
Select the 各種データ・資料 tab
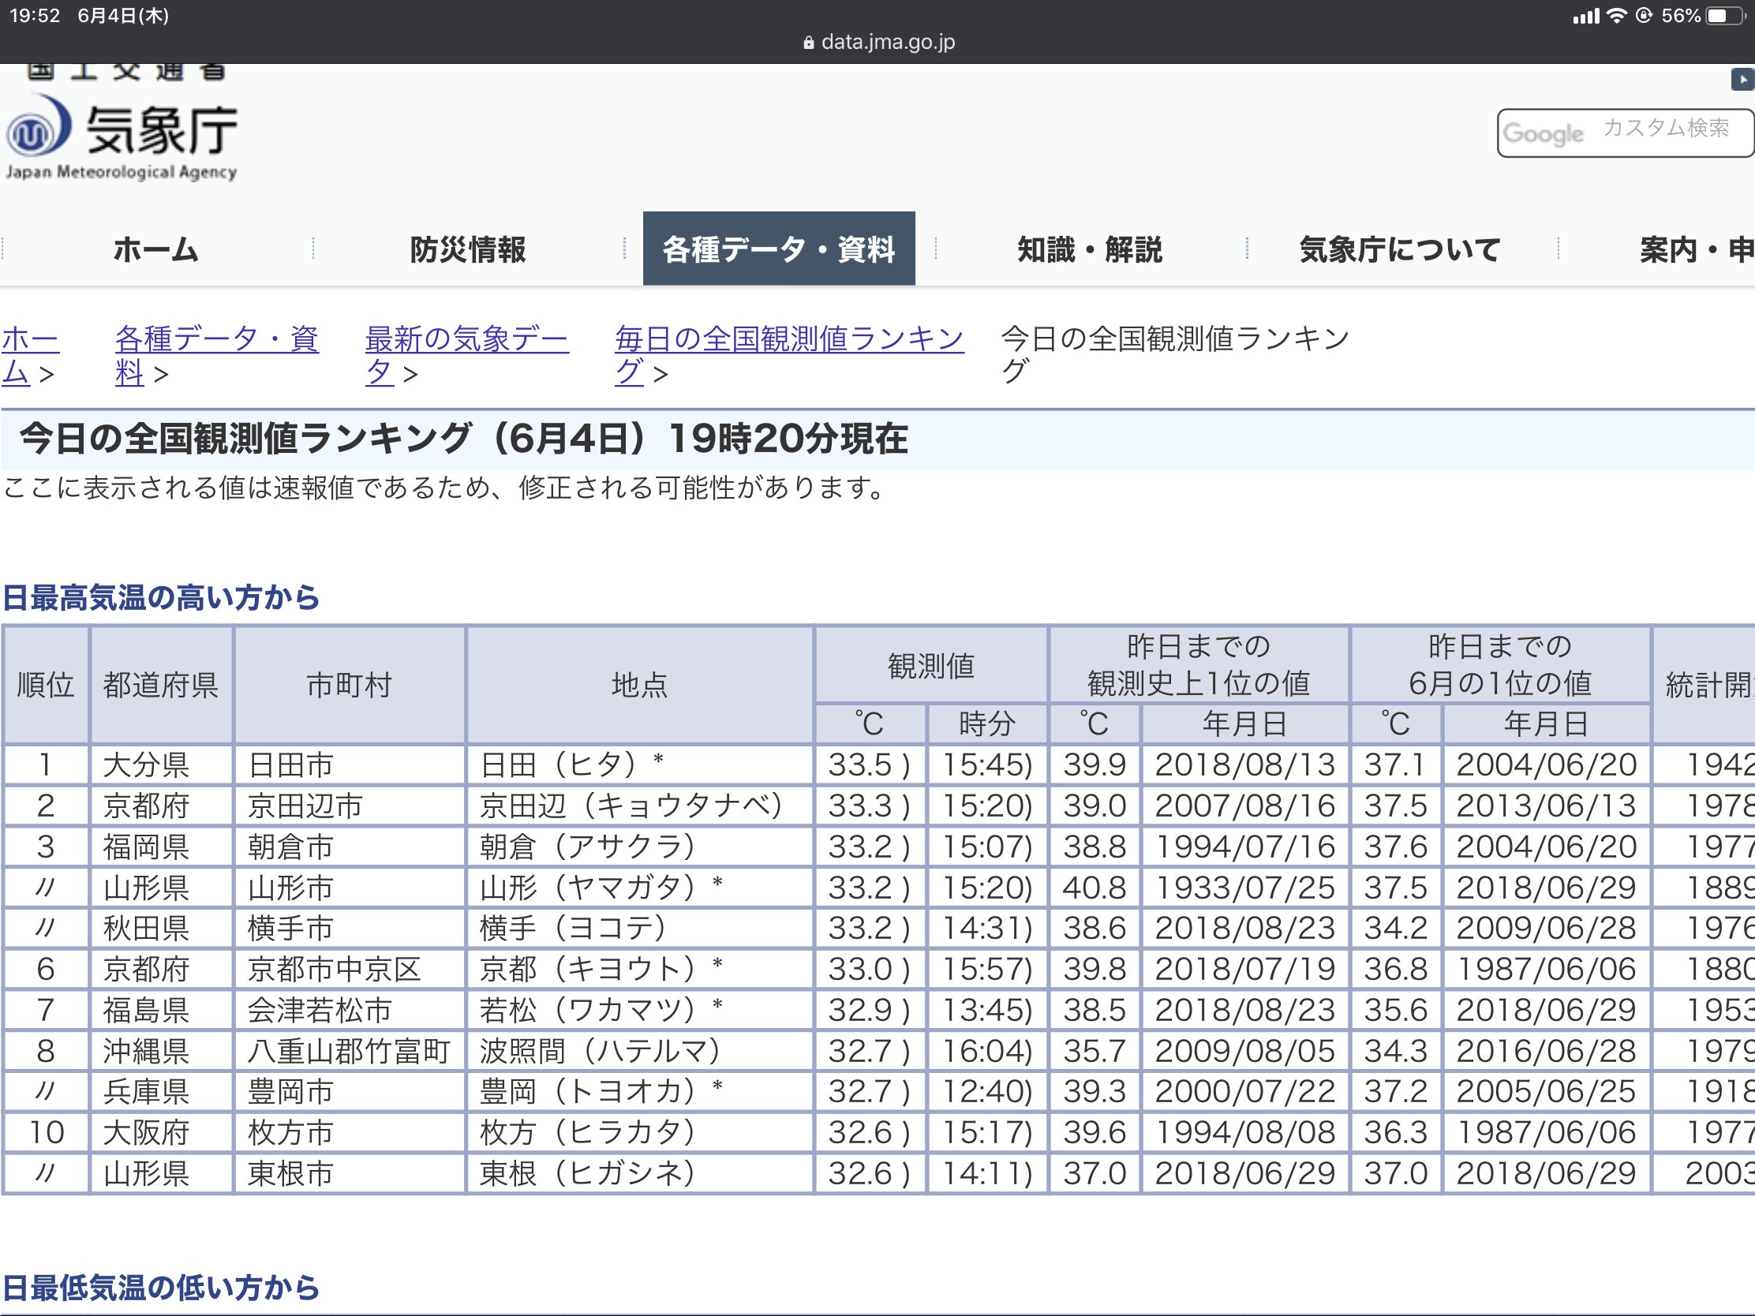pos(778,249)
